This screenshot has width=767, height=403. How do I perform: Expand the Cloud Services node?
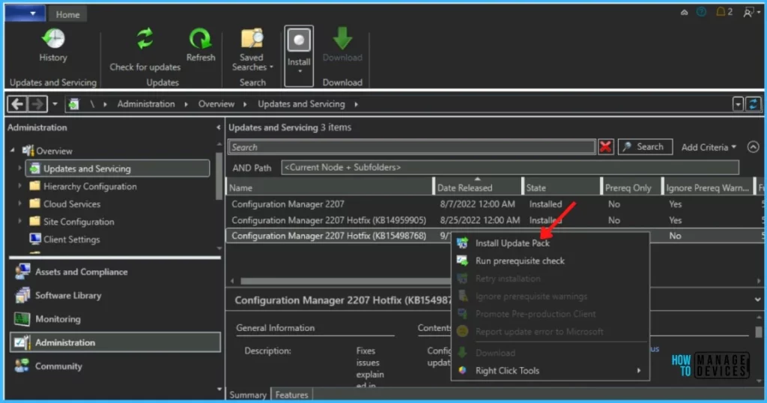pos(19,204)
